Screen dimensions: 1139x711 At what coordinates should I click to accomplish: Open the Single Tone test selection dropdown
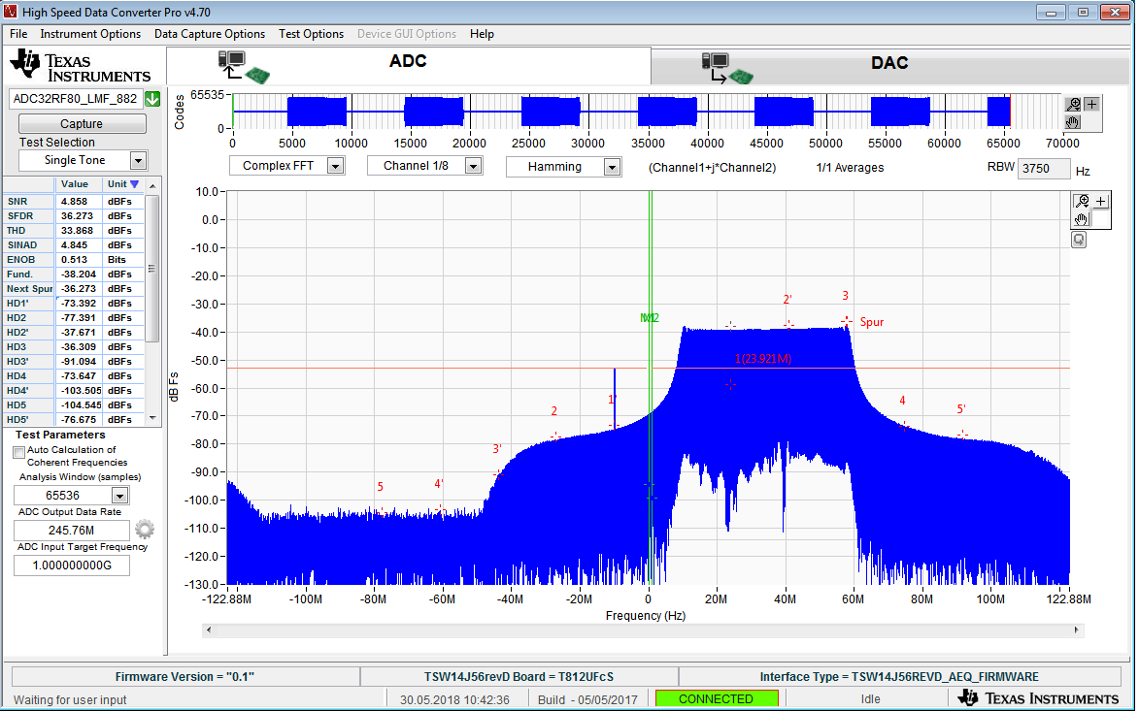[138, 160]
